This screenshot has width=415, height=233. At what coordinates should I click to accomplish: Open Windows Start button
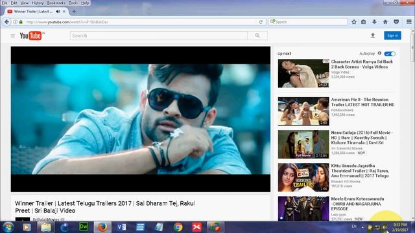tap(8, 227)
